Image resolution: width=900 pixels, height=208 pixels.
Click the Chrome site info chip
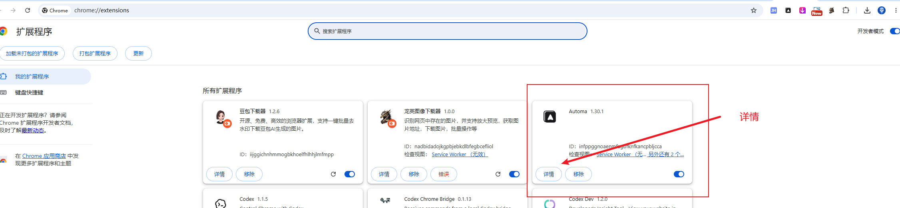coord(55,10)
